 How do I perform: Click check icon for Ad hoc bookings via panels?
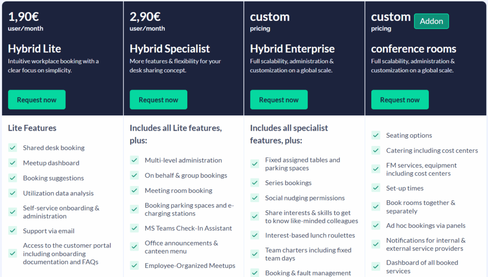[x=376, y=226]
